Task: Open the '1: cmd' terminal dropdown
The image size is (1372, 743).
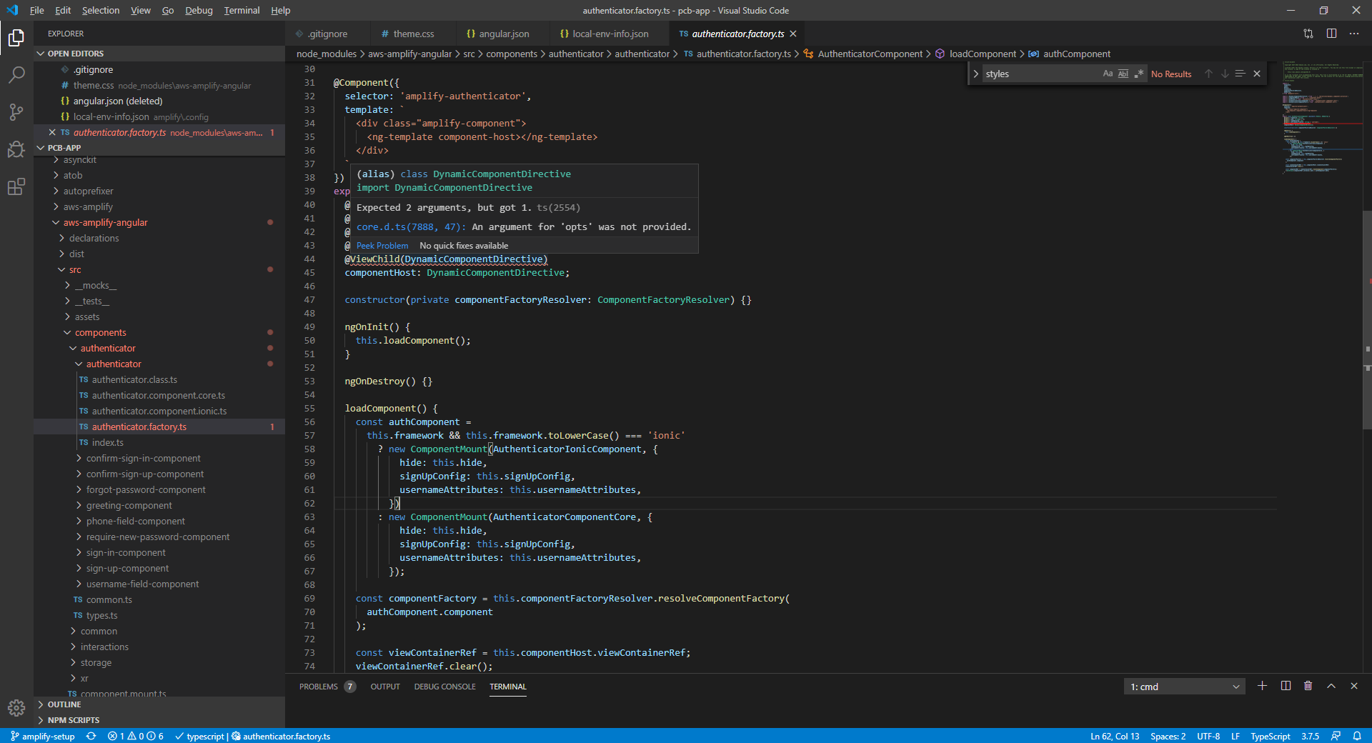Action: [x=1185, y=687]
